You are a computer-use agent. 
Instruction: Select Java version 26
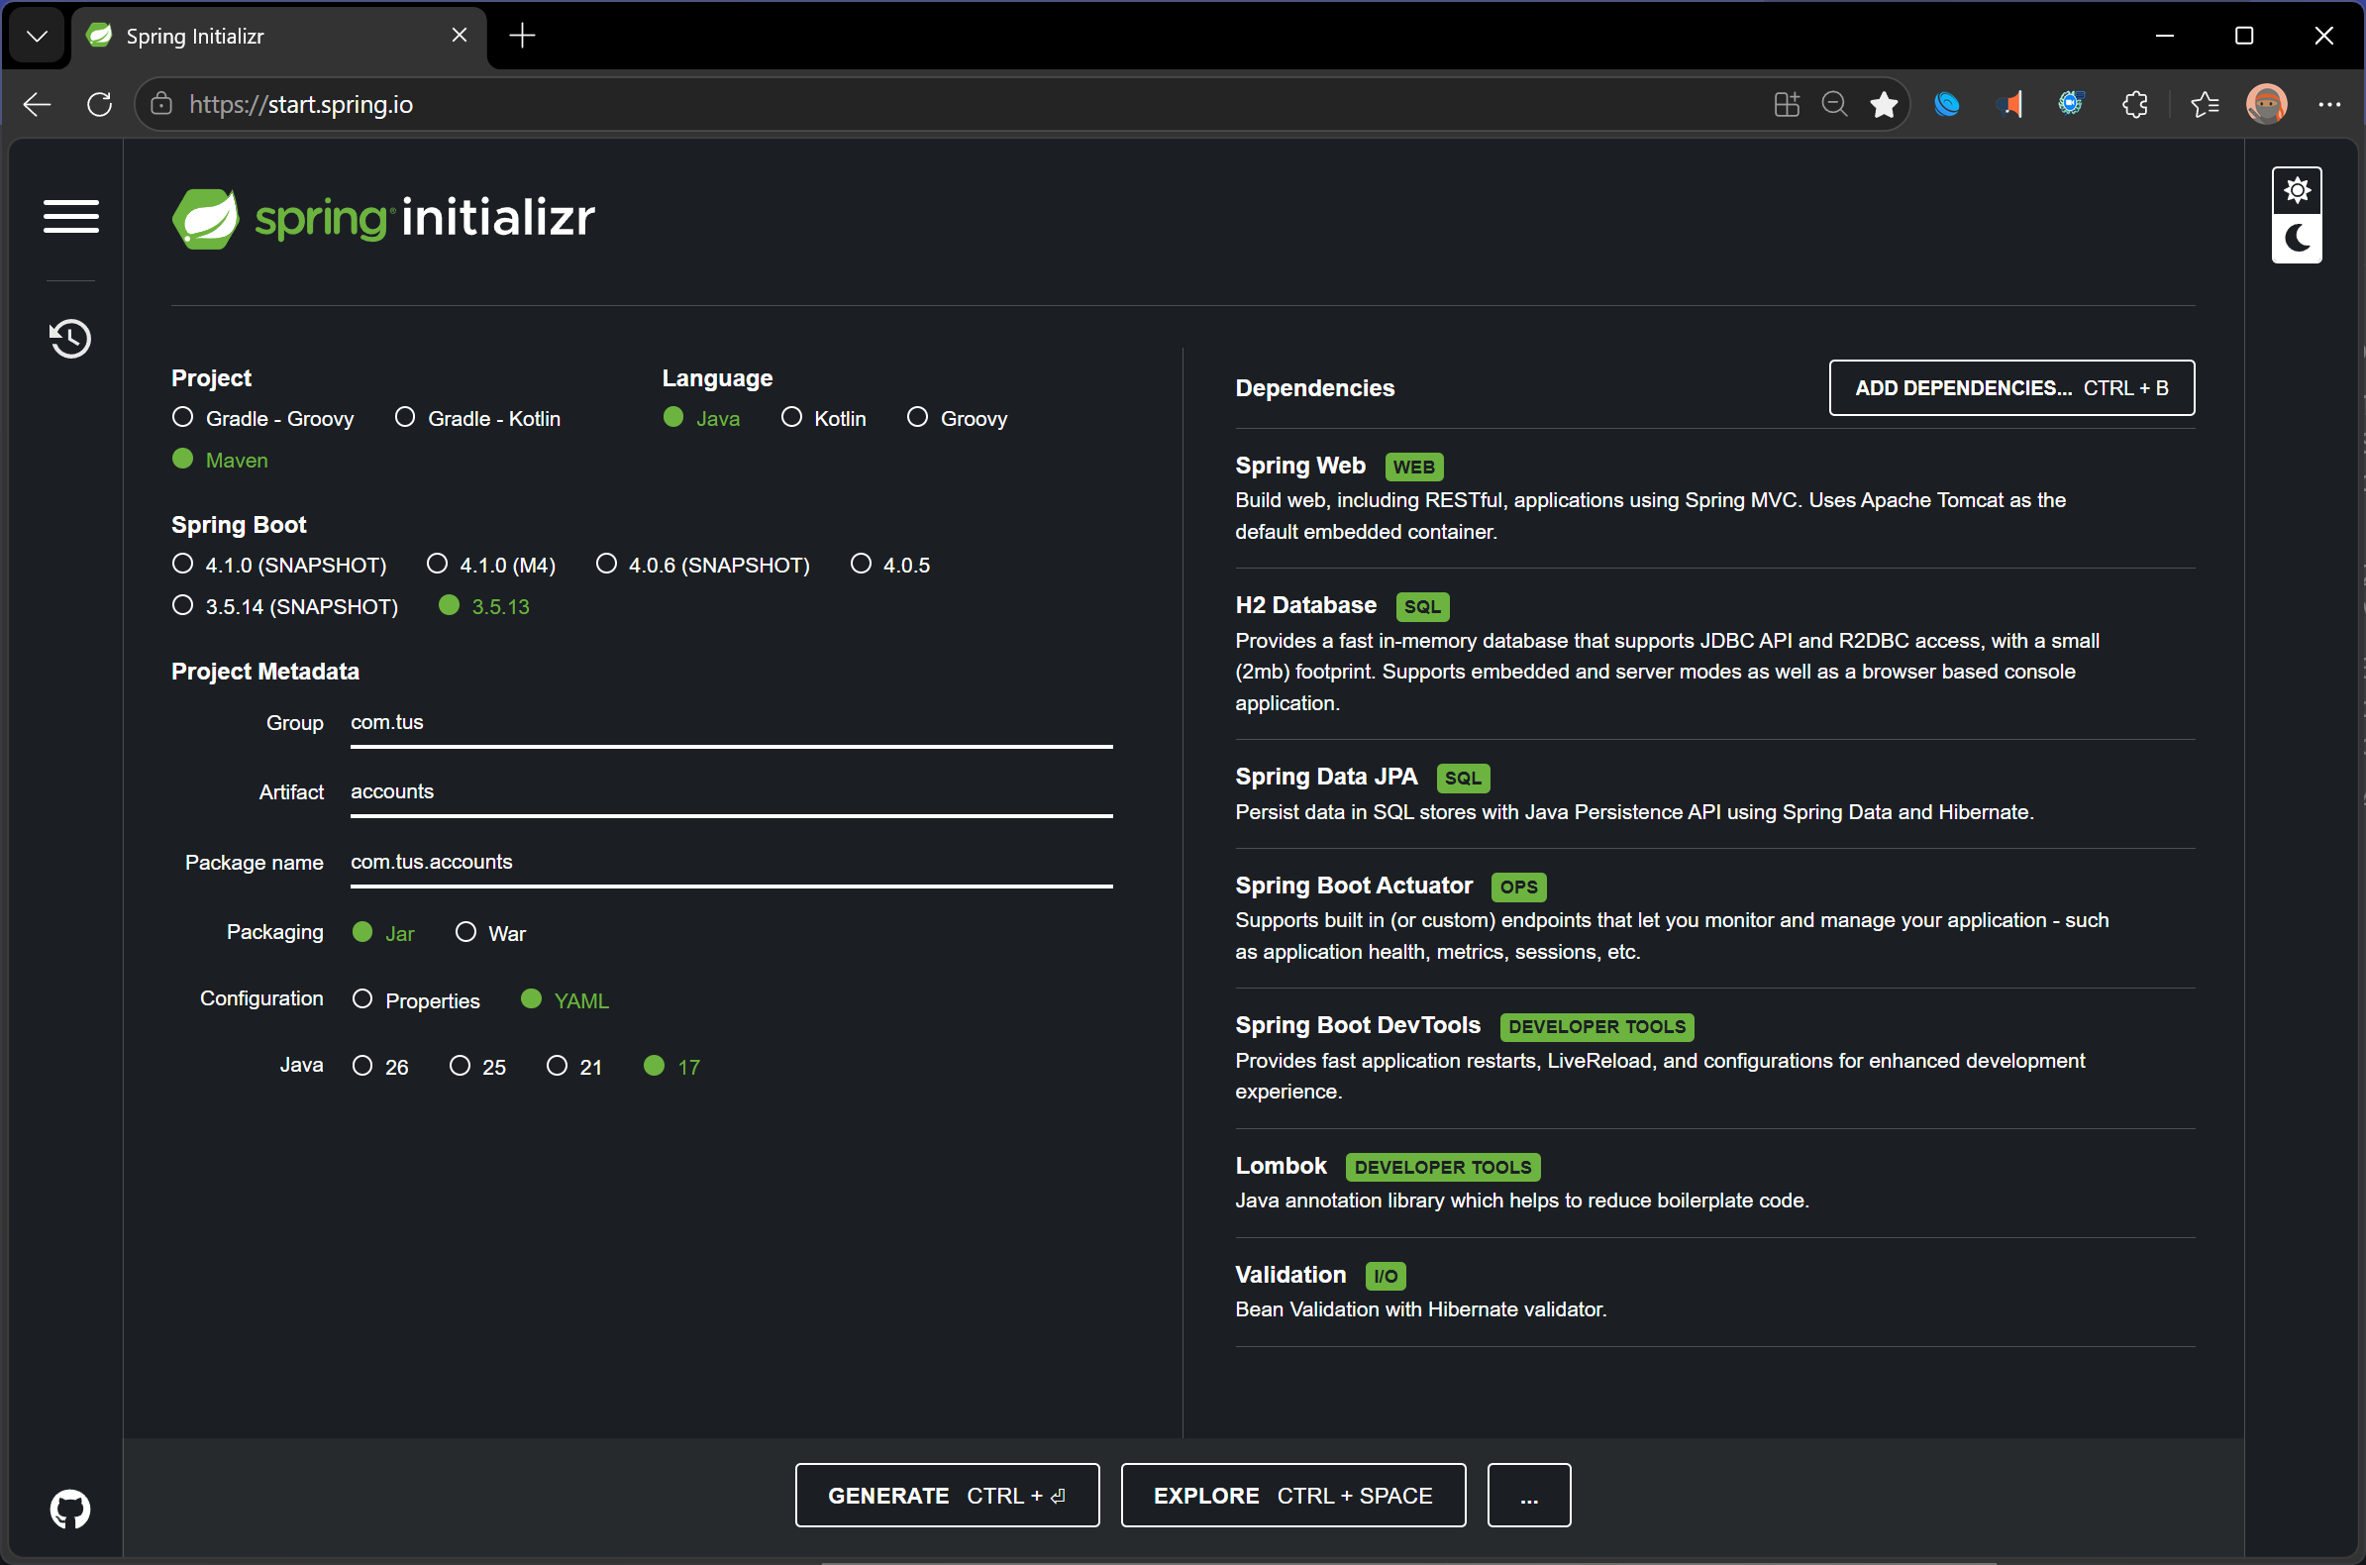point(380,1067)
